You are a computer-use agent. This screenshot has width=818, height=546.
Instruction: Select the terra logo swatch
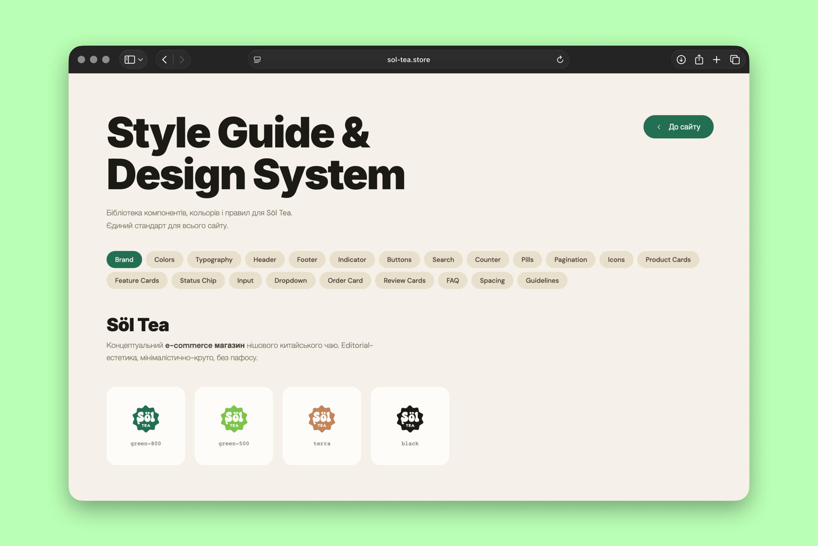click(322, 426)
